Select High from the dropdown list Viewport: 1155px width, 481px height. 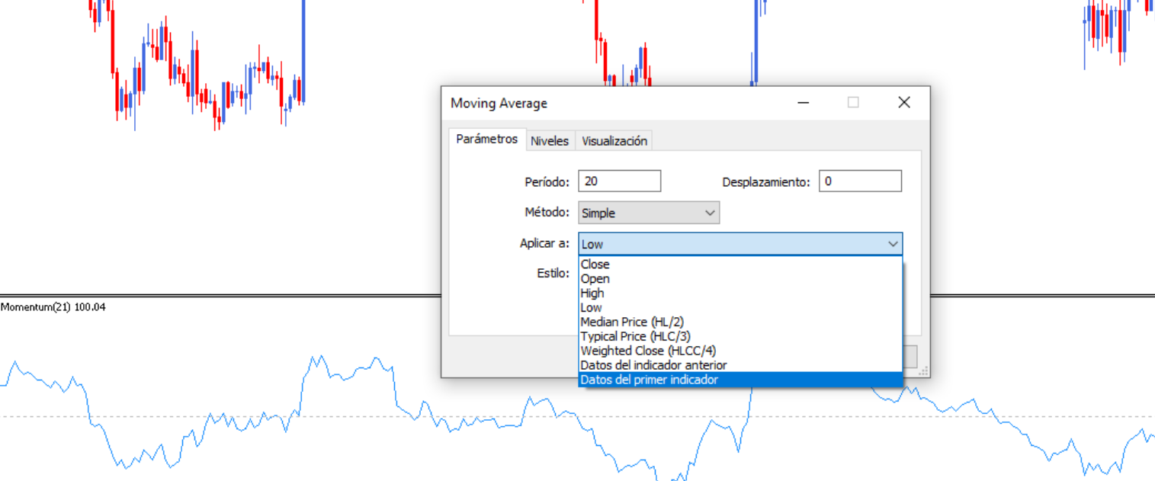pyautogui.click(x=740, y=293)
